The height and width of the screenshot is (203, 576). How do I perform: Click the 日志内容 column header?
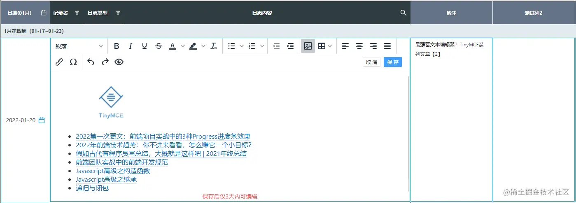click(262, 13)
